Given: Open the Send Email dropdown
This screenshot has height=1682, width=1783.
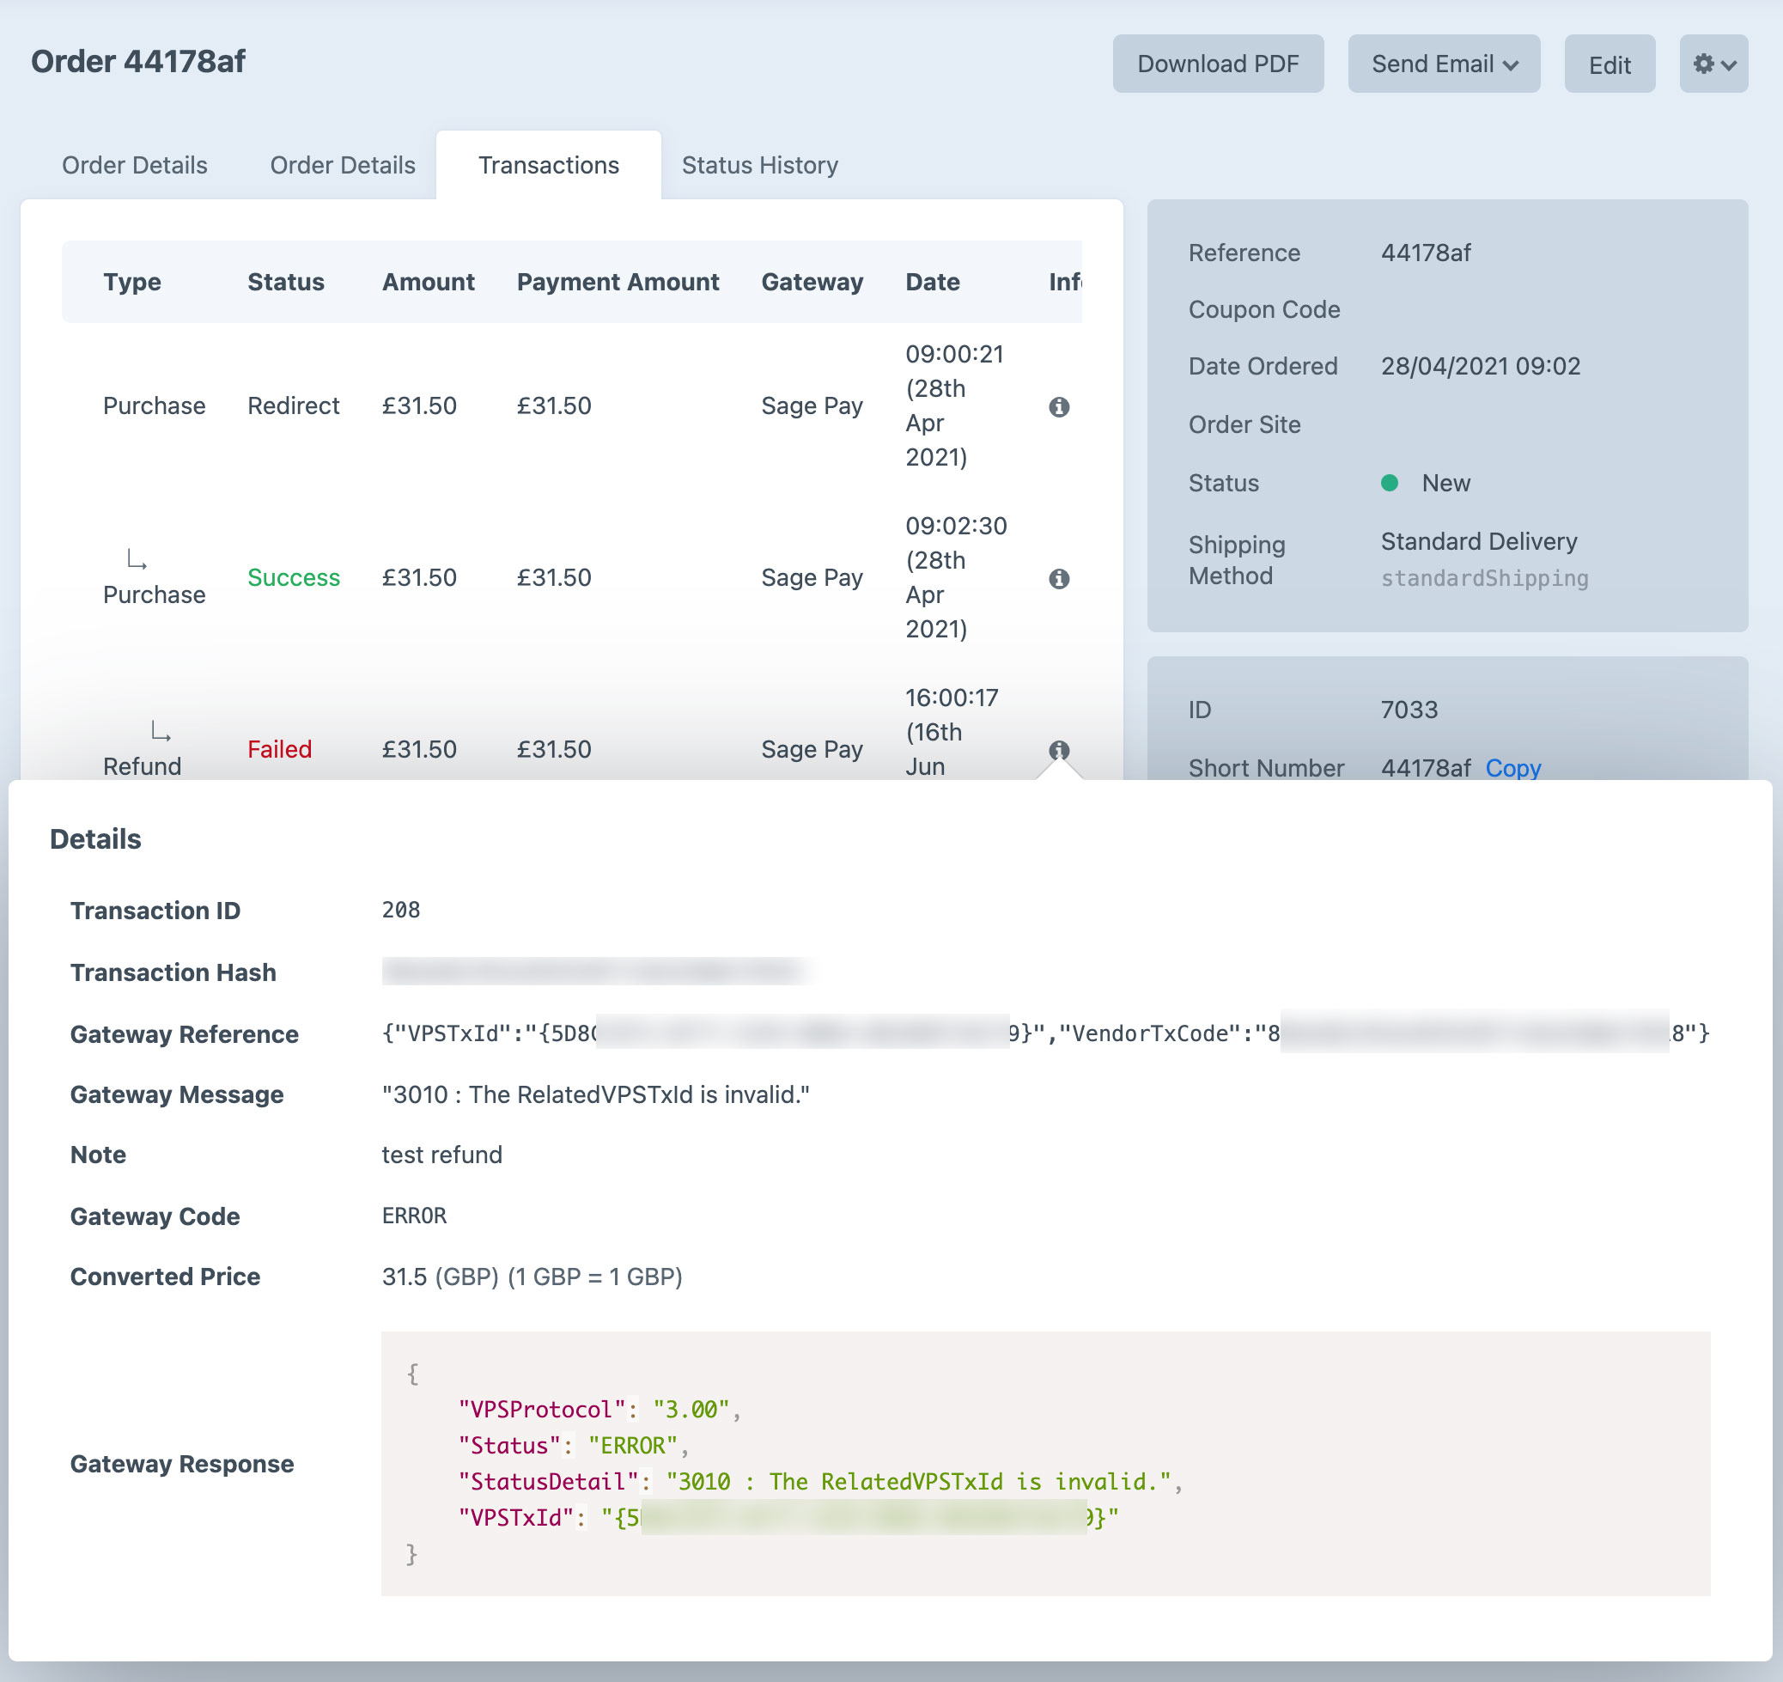Looking at the screenshot, I should tap(1443, 64).
